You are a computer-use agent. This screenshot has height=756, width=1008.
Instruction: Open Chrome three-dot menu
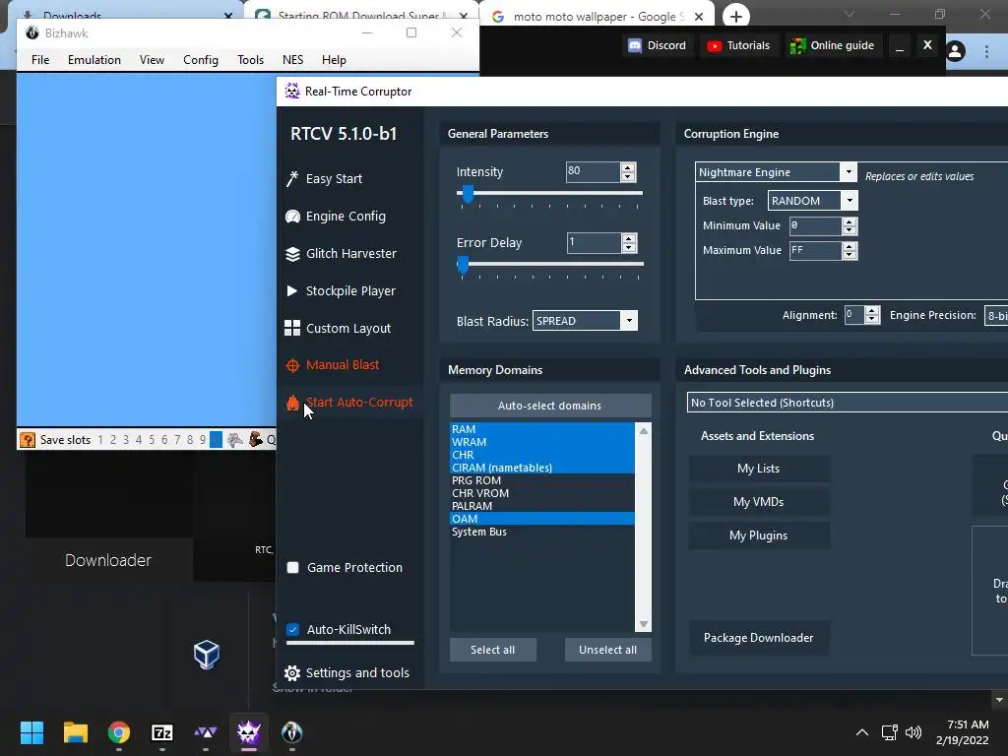986,51
